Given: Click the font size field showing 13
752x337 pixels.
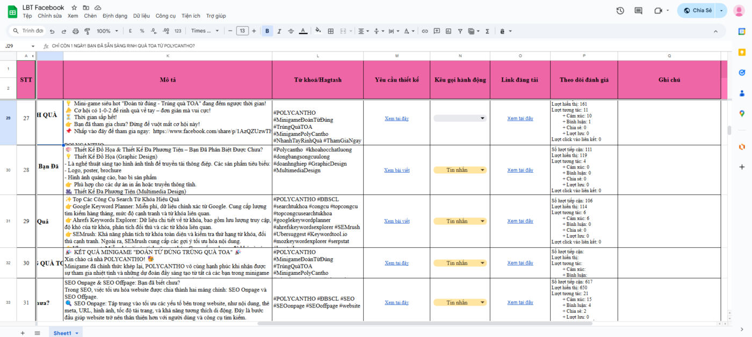Looking at the screenshot, I should tap(242, 31).
